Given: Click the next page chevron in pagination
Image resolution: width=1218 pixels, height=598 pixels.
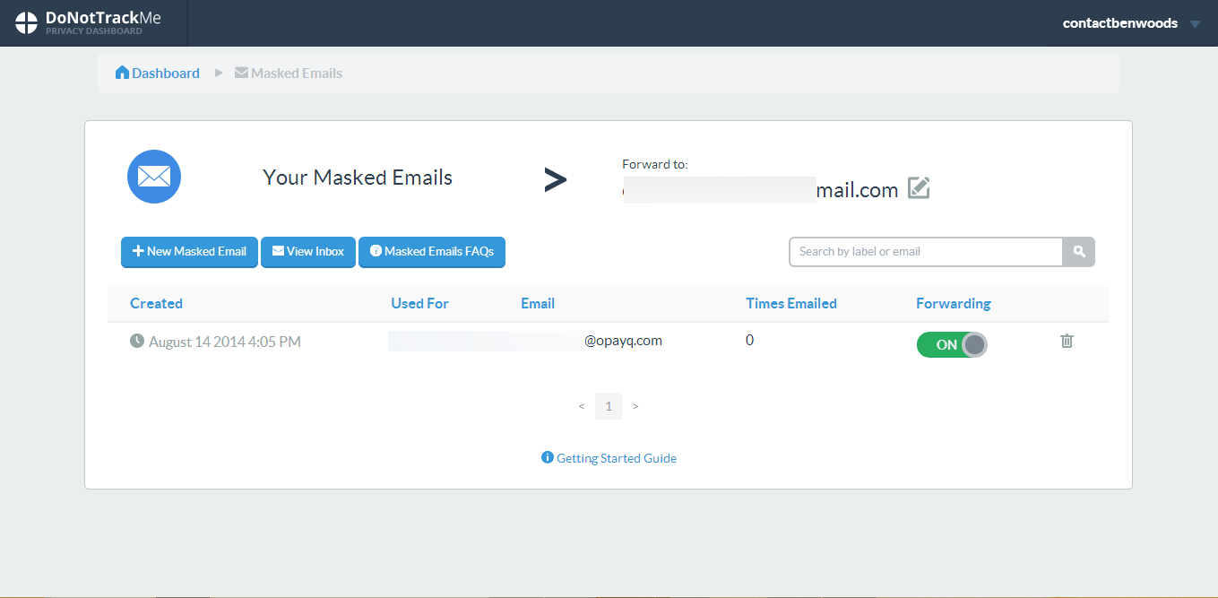Looking at the screenshot, I should click(x=635, y=406).
